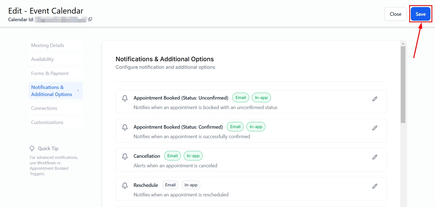Click the Quick Tip lightbulb icon
This screenshot has height=207, width=435.
pos(32,148)
